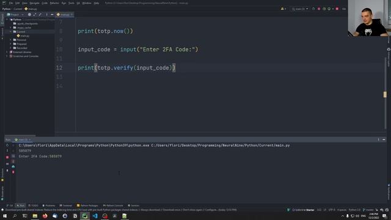The width and height of the screenshot is (391, 220).
Task: Open Run panel options kebab icon
Action: tap(378, 140)
